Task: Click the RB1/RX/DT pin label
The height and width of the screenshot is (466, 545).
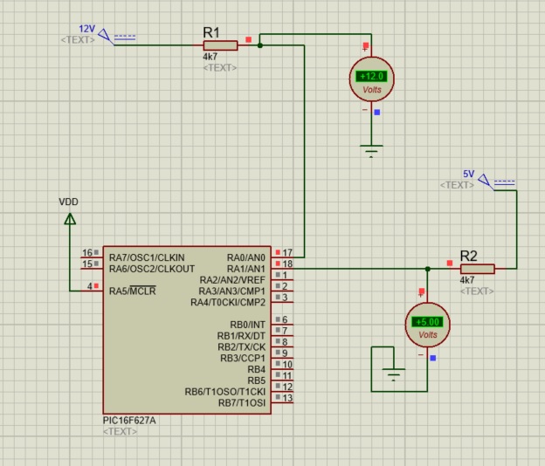Action: 241,336
